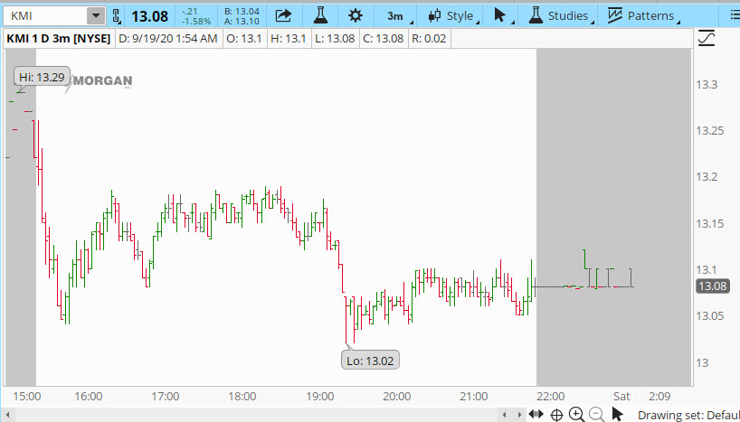Click the symbol link clip icon
The height and width of the screenshot is (422, 740).
click(x=116, y=15)
